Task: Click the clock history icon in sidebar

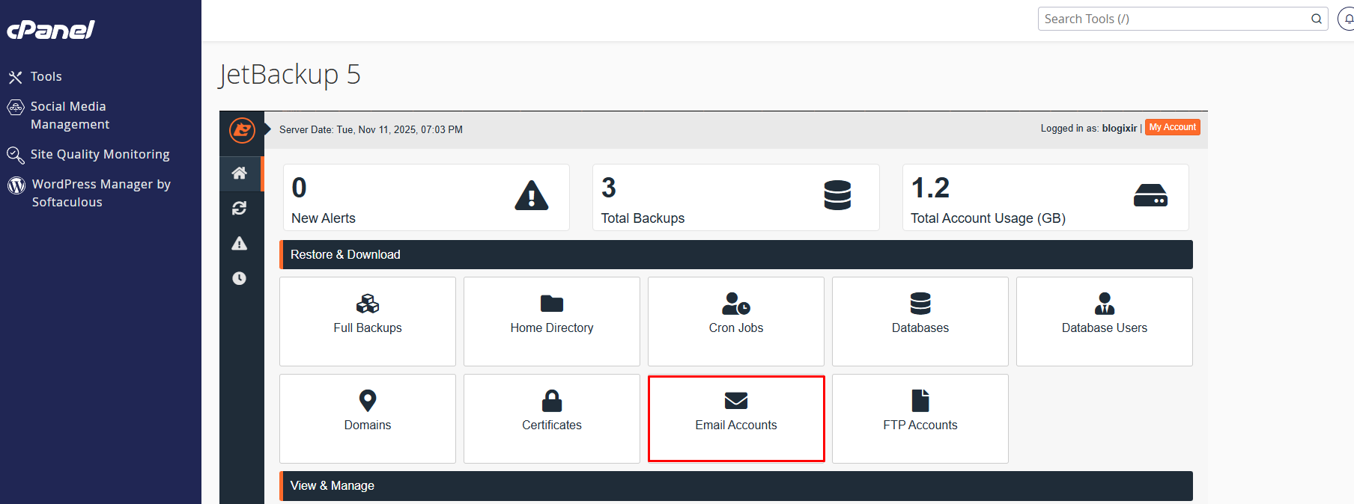Action: tap(240, 278)
